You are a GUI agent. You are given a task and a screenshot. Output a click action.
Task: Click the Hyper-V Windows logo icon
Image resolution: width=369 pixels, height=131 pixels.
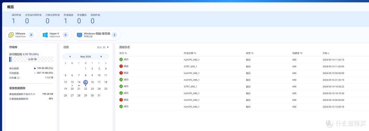click(45, 35)
